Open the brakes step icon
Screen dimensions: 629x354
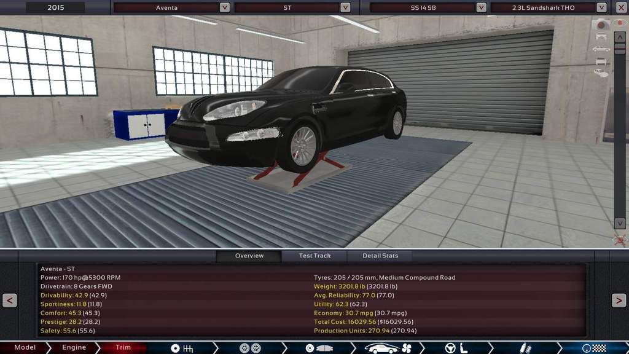pos(319,348)
